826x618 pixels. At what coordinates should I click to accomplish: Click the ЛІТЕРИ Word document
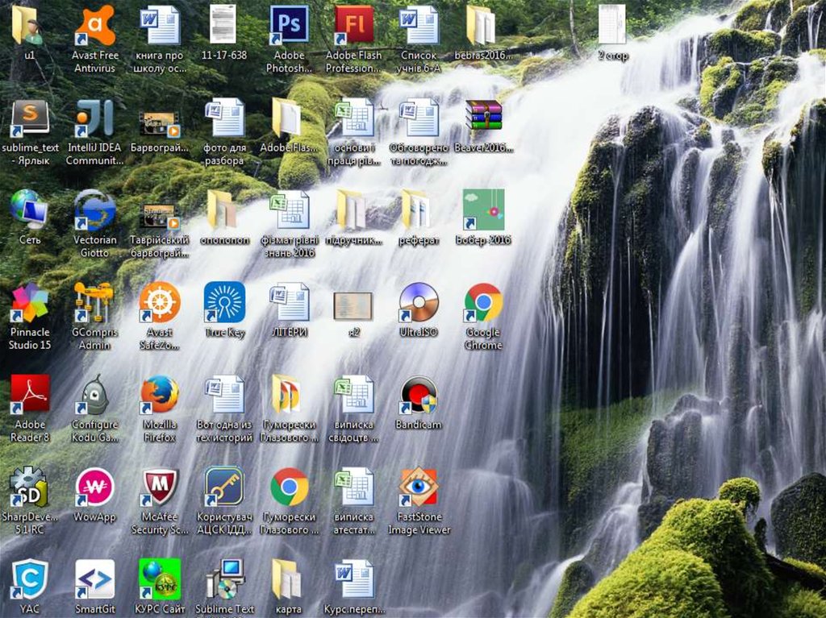click(290, 304)
